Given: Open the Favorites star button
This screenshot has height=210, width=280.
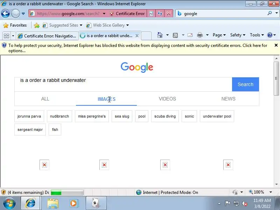Looking at the screenshot, I should tap(15, 25).
